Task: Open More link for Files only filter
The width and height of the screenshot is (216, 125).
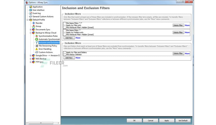Action: click(187, 25)
